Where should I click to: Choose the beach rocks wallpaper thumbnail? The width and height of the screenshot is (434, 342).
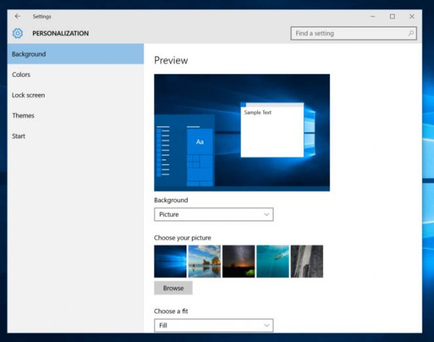tap(205, 261)
